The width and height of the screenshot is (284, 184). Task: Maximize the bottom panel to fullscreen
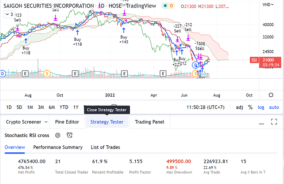click(274, 121)
